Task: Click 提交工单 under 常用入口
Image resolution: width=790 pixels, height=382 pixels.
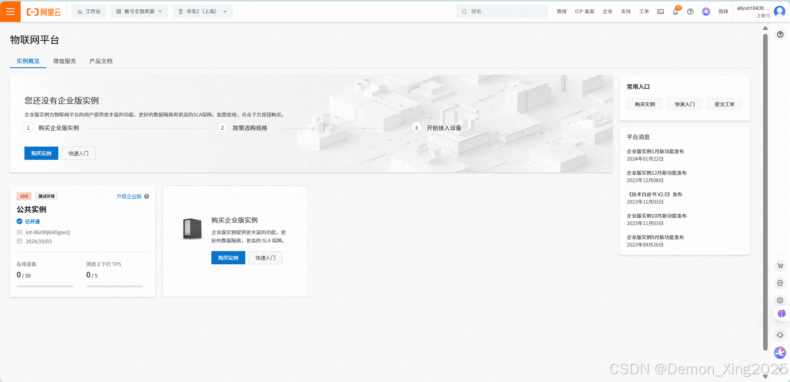Action: pyautogui.click(x=725, y=104)
